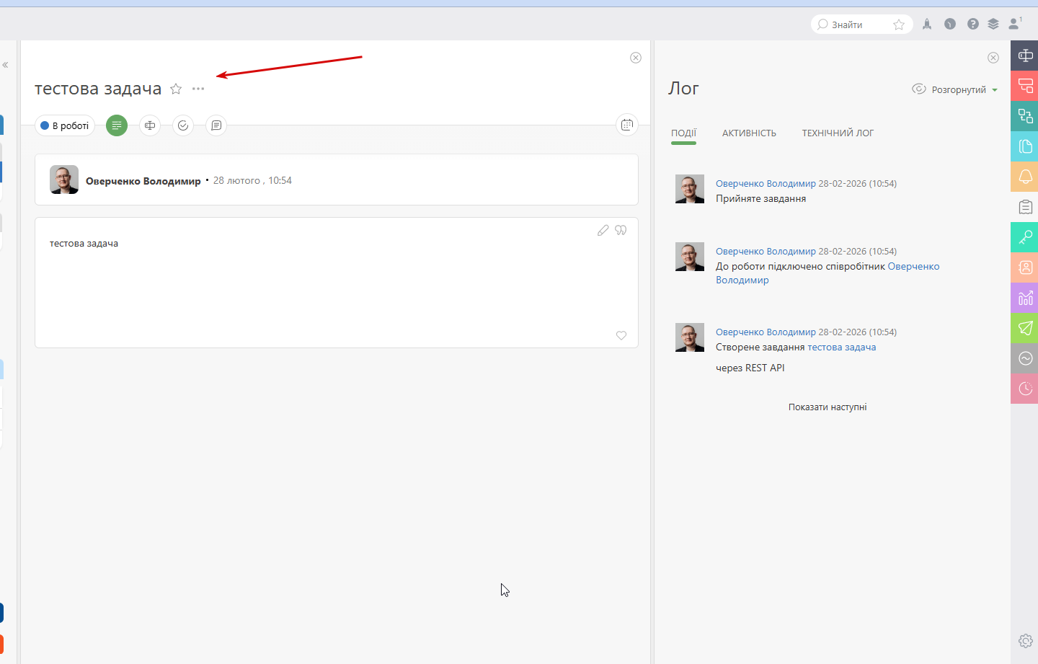Viewport: 1038px width, 664px height.
Task: Click the rocket icon in top bar
Action: click(927, 25)
